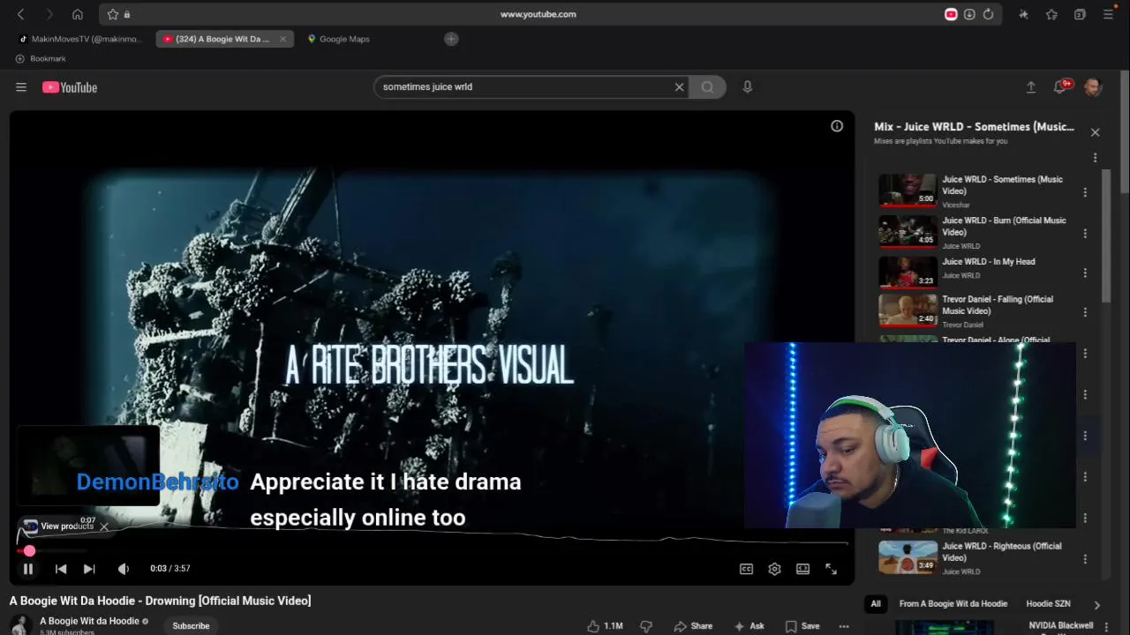The image size is (1130, 635).
Task: Open the browser tab overview icon
Action: click(x=1080, y=14)
